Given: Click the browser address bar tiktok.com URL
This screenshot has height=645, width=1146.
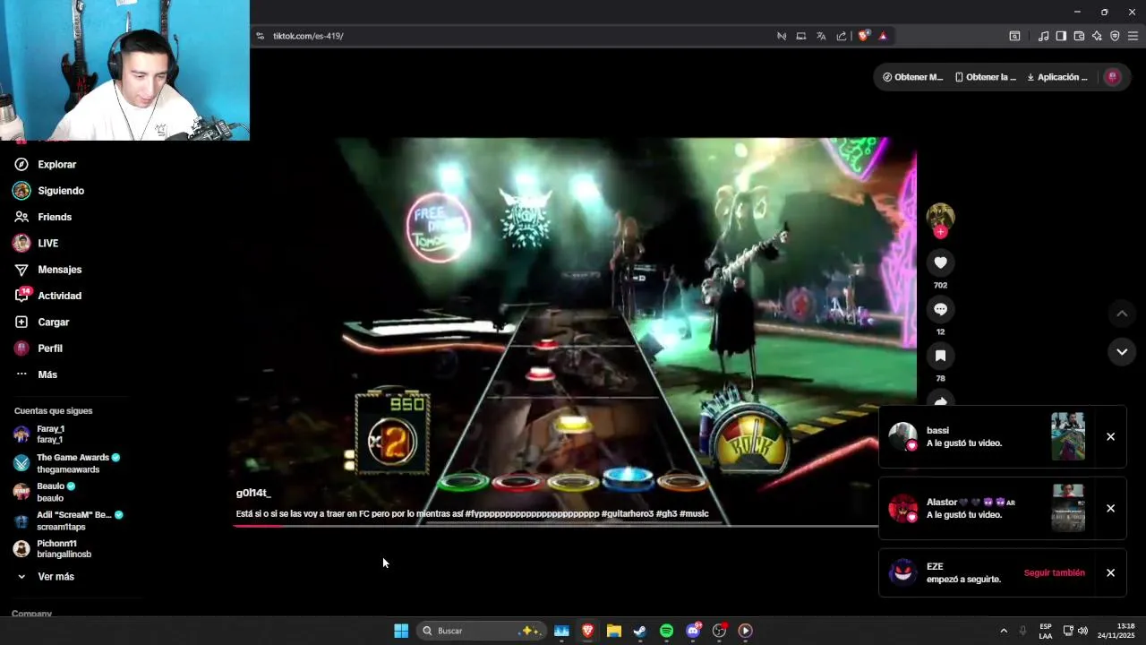Looking at the screenshot, I should pyautogui.click(x=308, y=36).
